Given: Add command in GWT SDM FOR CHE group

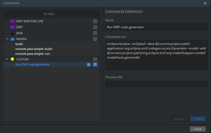Looking at the screenshot, I should pos(95,21).
